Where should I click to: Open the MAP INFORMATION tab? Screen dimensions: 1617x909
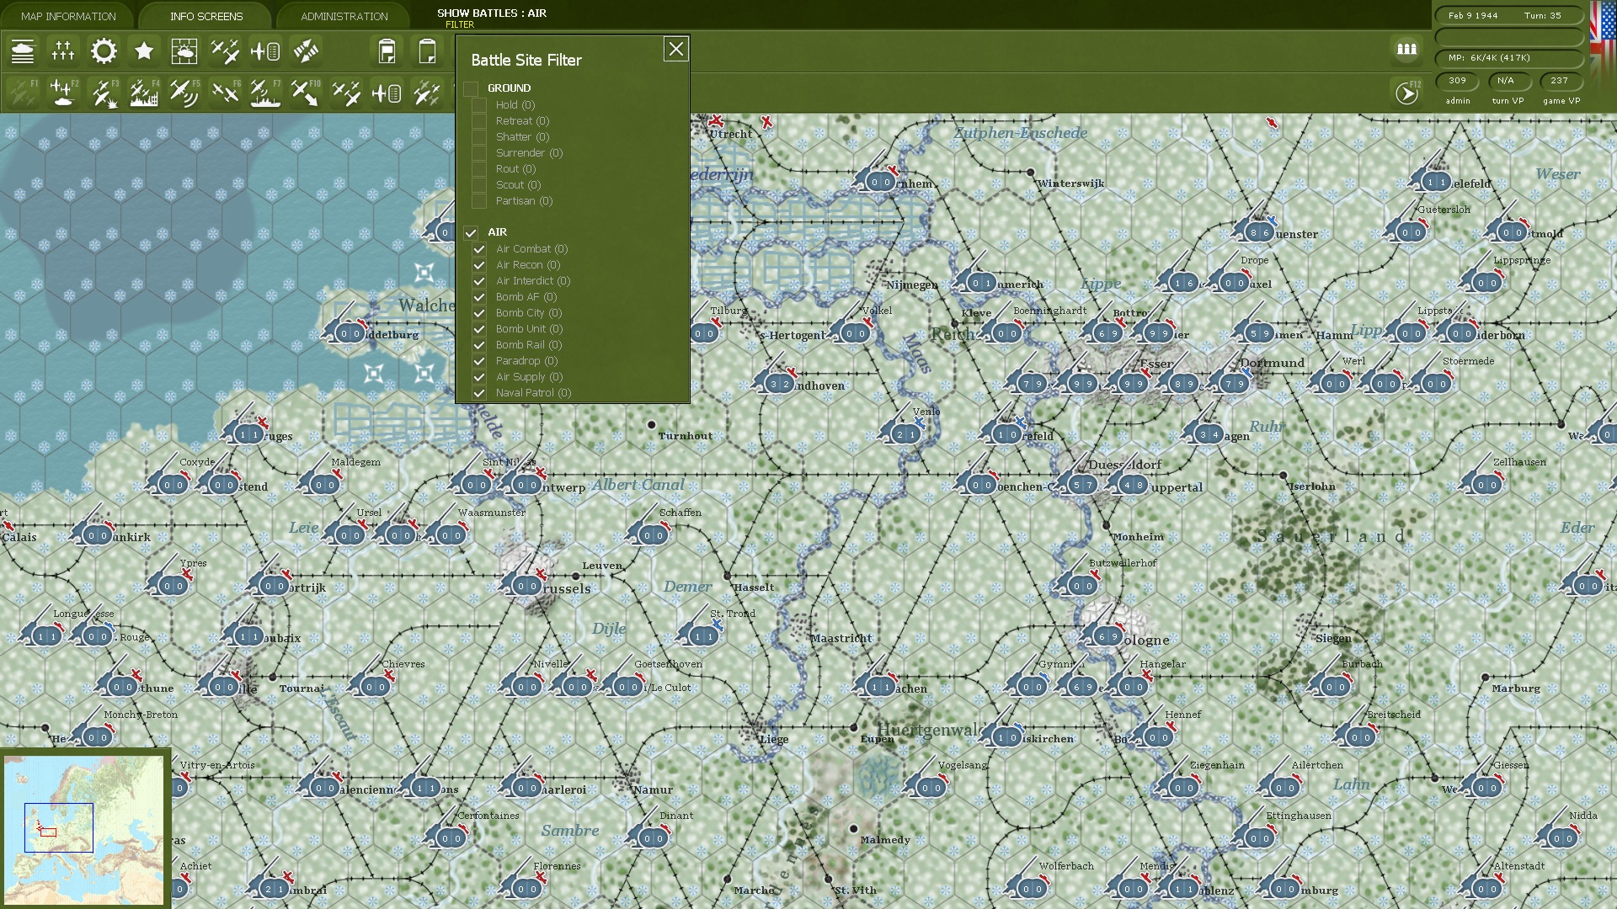point(68,16)
